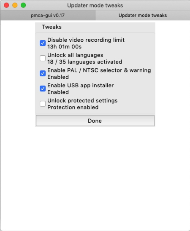Select the Updater mode tweaks tab
Viewport: 190px width, 231px height.
point(143,15)
